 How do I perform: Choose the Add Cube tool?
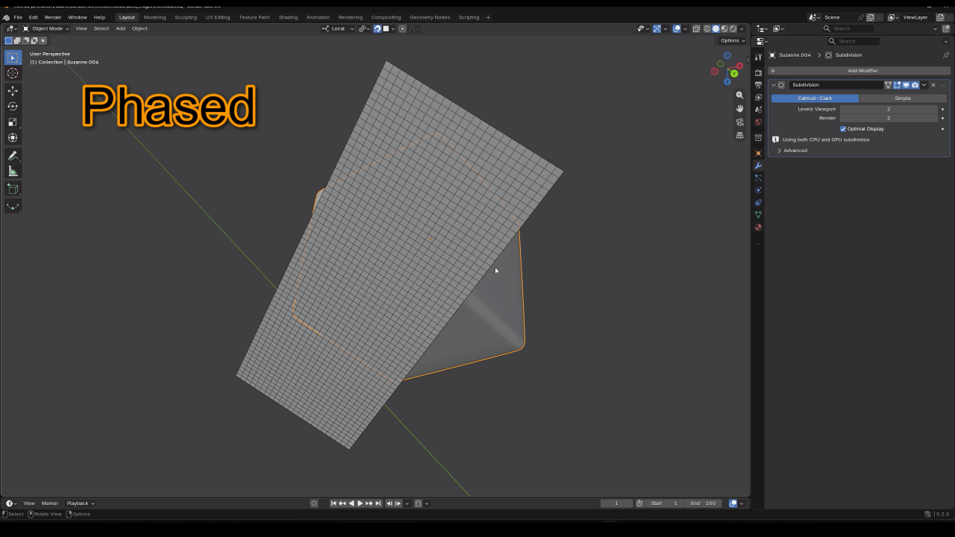13,189
